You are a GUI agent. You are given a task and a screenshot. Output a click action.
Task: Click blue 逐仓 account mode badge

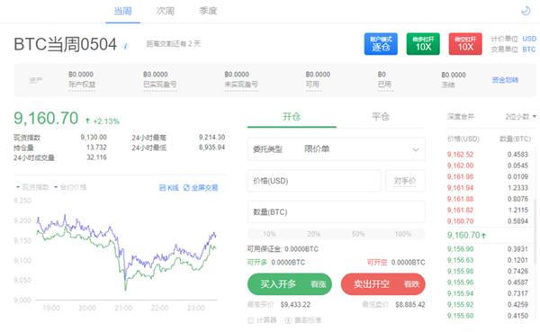coord(381,44)
